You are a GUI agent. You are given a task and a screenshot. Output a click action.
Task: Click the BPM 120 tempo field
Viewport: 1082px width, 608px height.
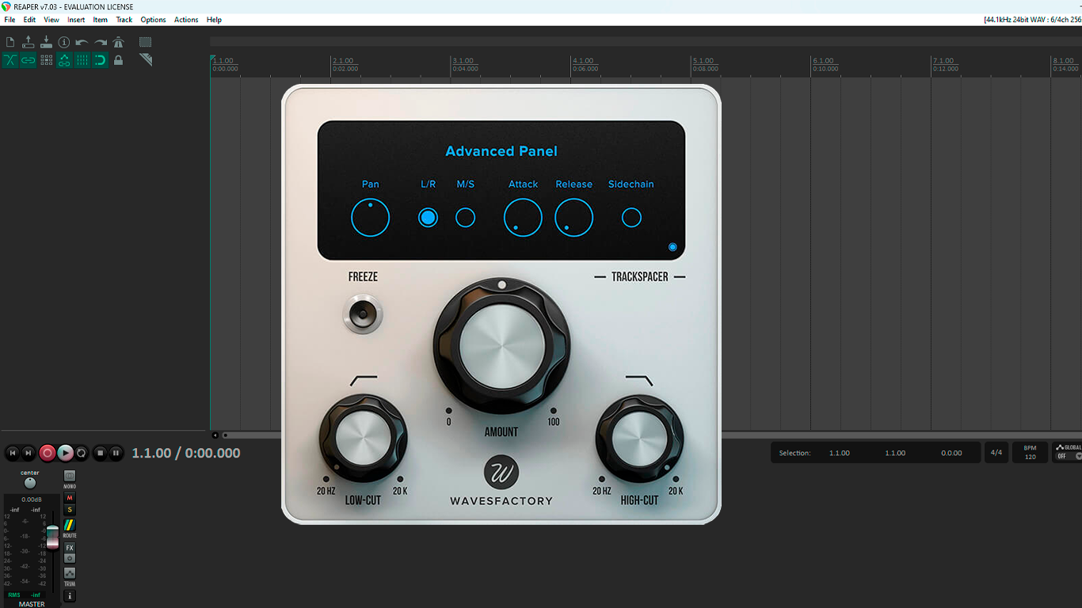tap(1031, 453)
